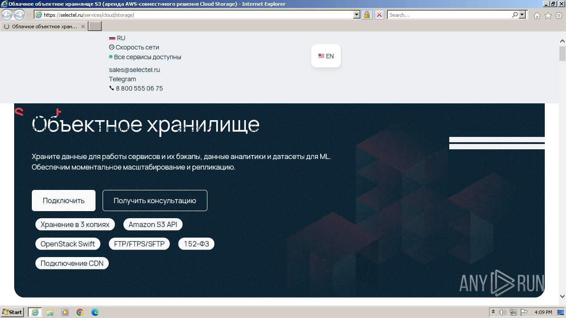Click the security lock icon
This screenshot has height=318, width=566.
[367, 15]
